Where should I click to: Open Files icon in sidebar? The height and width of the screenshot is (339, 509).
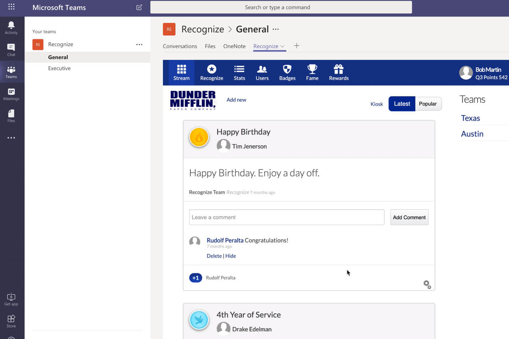pyautogui.click(x=11, y=116)
